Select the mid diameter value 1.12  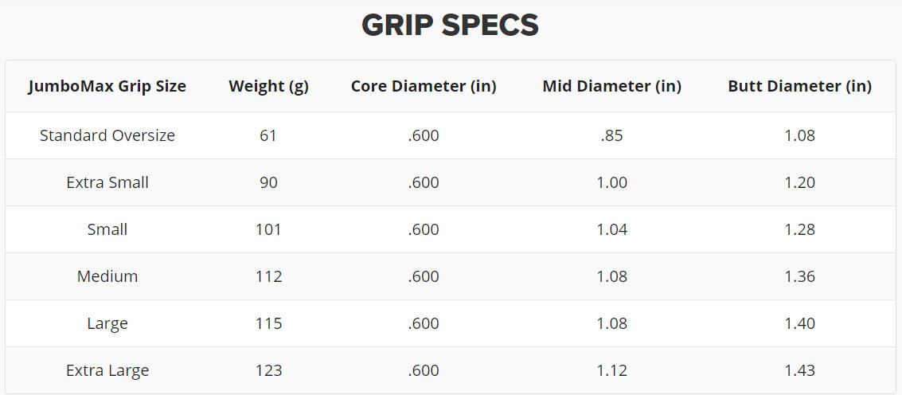(611, 370)
